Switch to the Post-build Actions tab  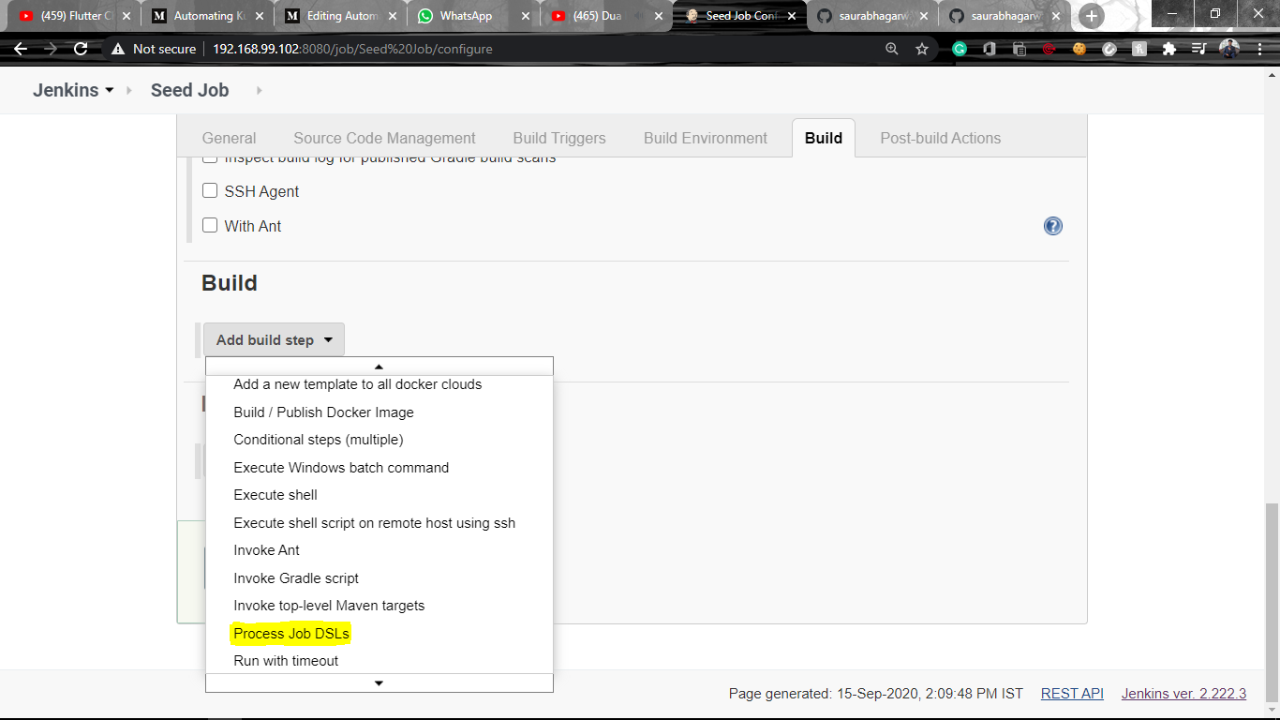point(940,138)
